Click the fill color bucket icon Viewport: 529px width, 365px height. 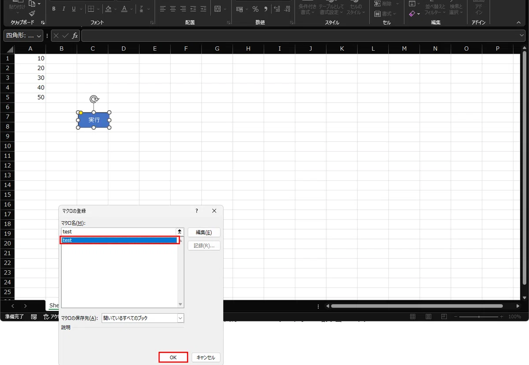coord(108,9)
